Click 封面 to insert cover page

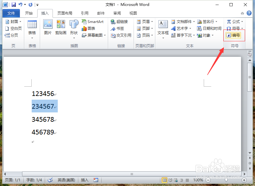pyautogui.click(x=13, y=21)
